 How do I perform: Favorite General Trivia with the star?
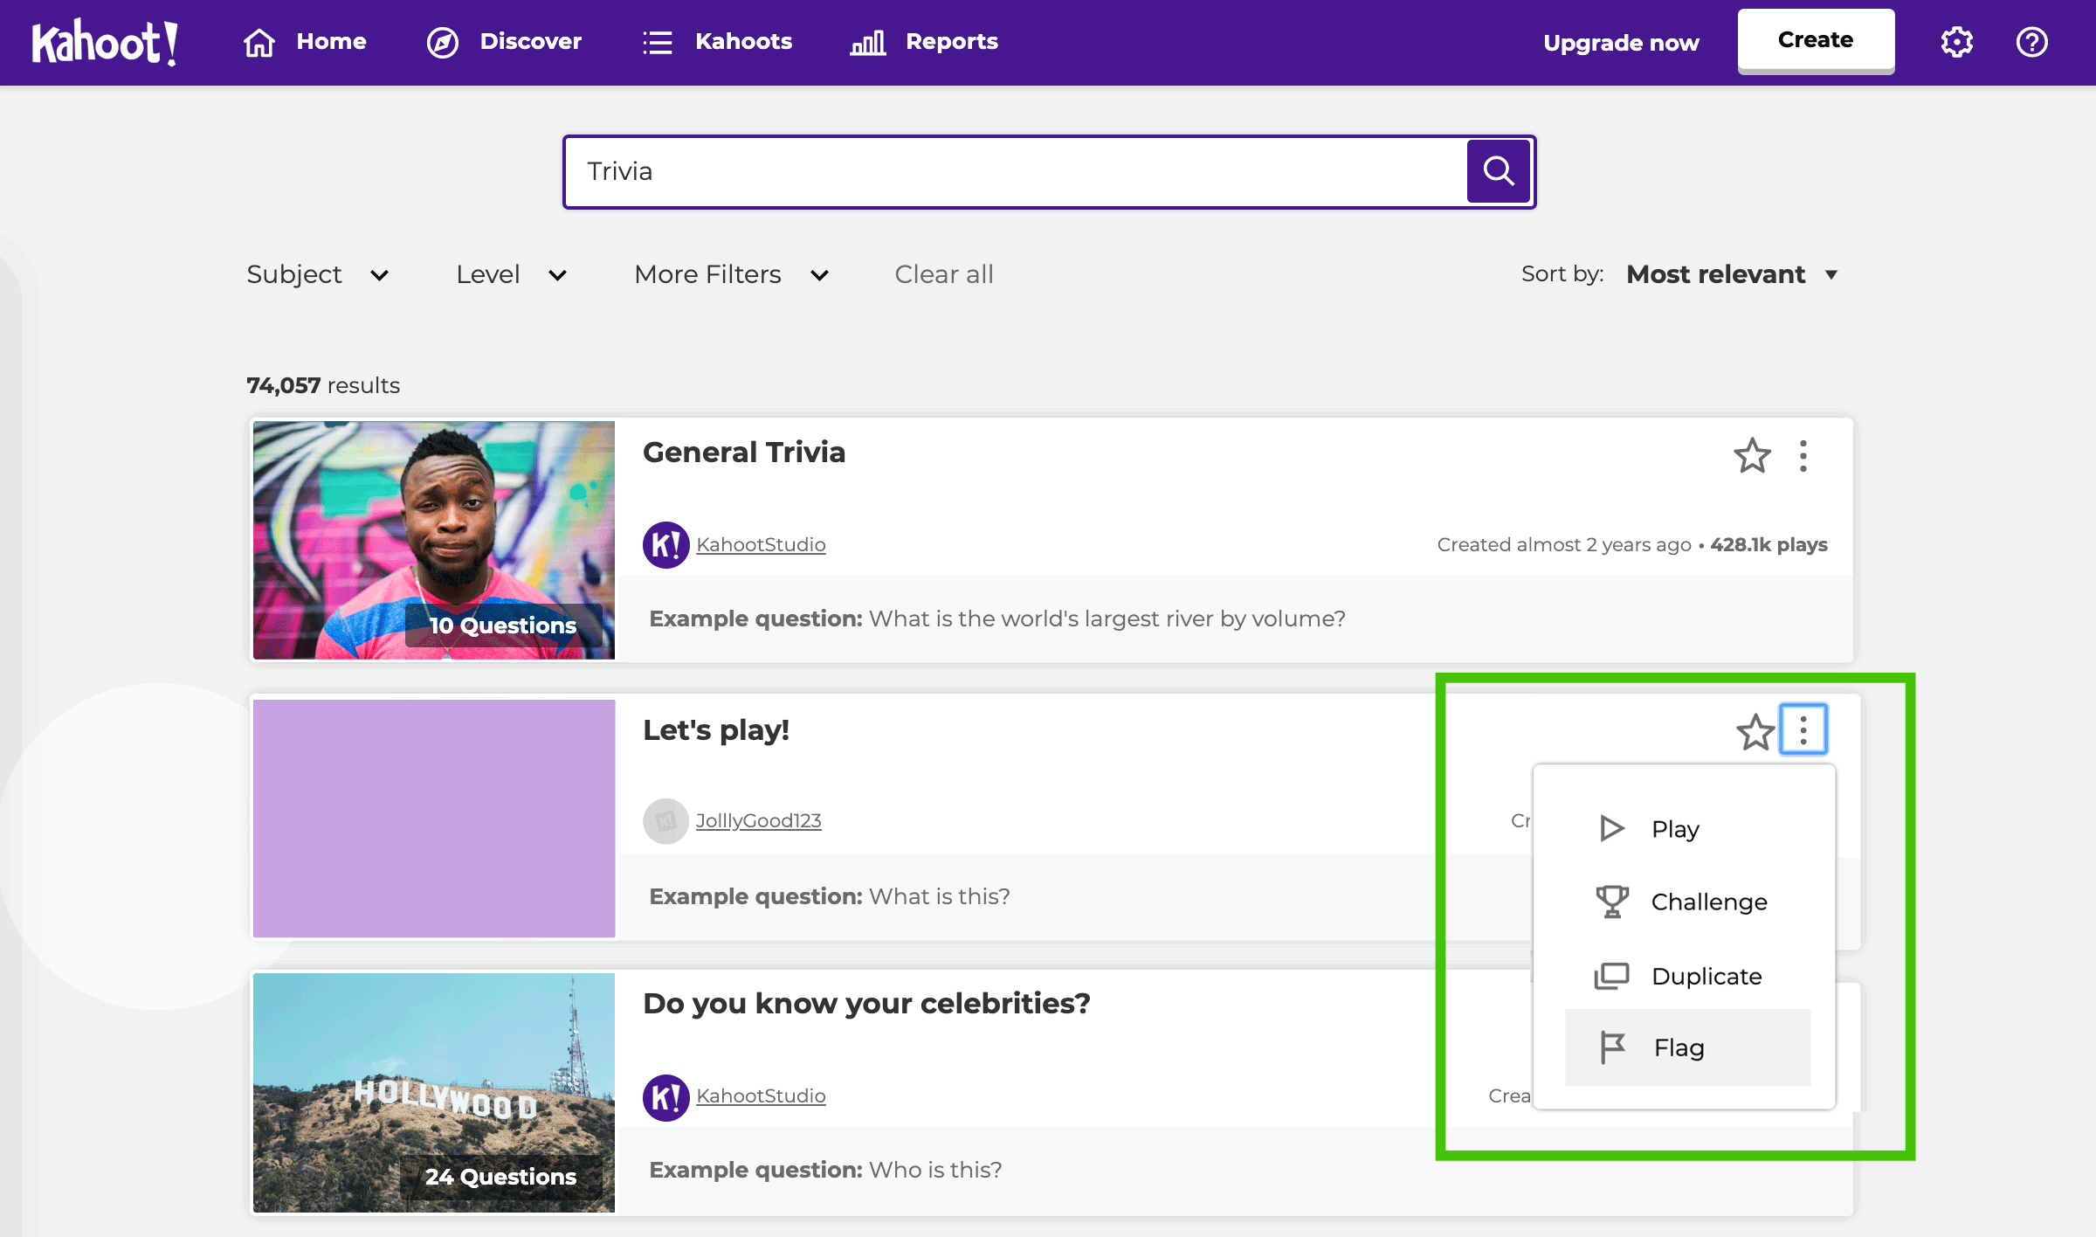point(1752,456)
